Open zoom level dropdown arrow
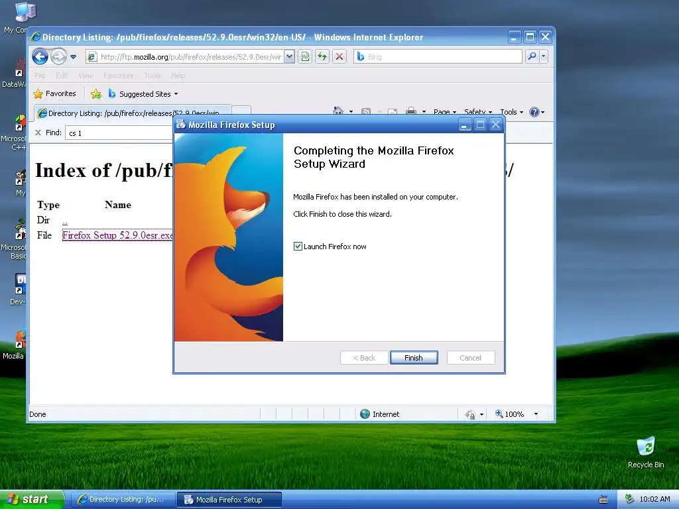 (x=536, y=414)
